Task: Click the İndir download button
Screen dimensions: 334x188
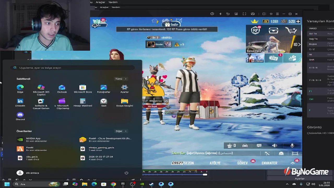Action: pos(171,24)
